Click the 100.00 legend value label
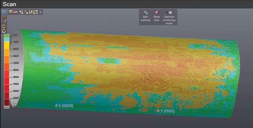 tap(17, 107)
